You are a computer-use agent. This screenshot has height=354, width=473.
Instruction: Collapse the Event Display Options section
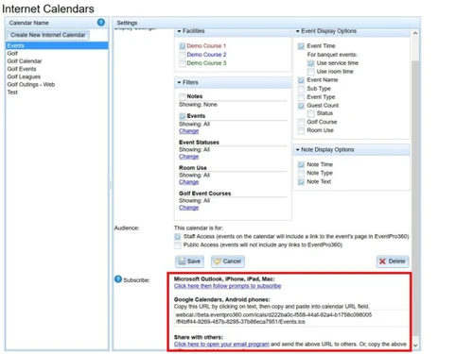point(297,31)
